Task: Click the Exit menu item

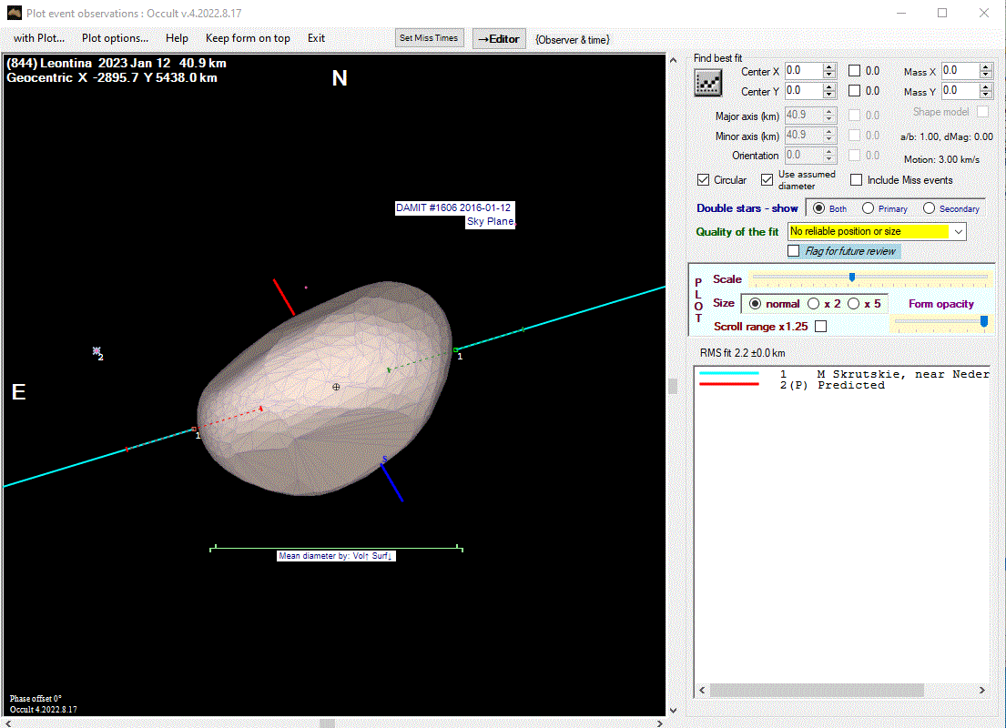Action: click(316, 38)
